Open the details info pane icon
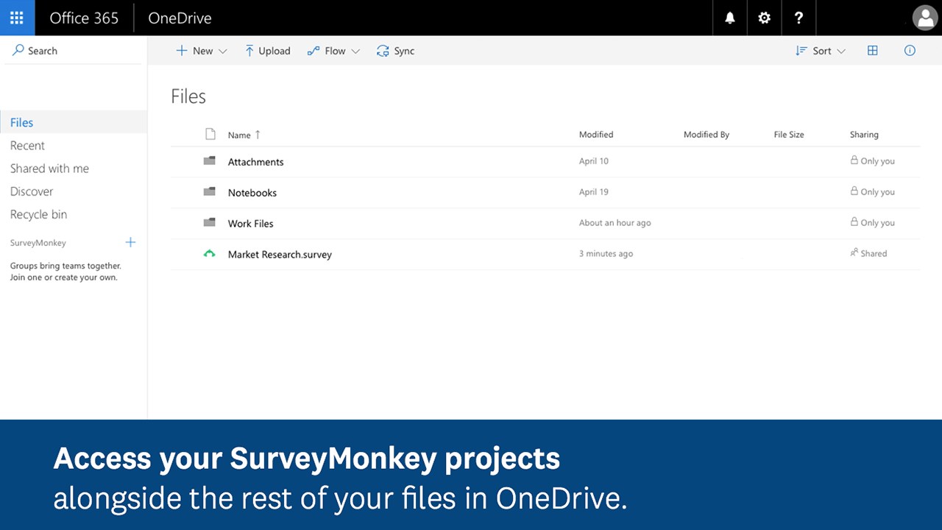 [910, 51]
